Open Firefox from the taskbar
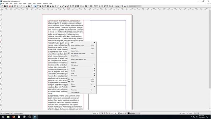This screenshot has height=119, width=211. pyautogui.click(x=14, y=117)
